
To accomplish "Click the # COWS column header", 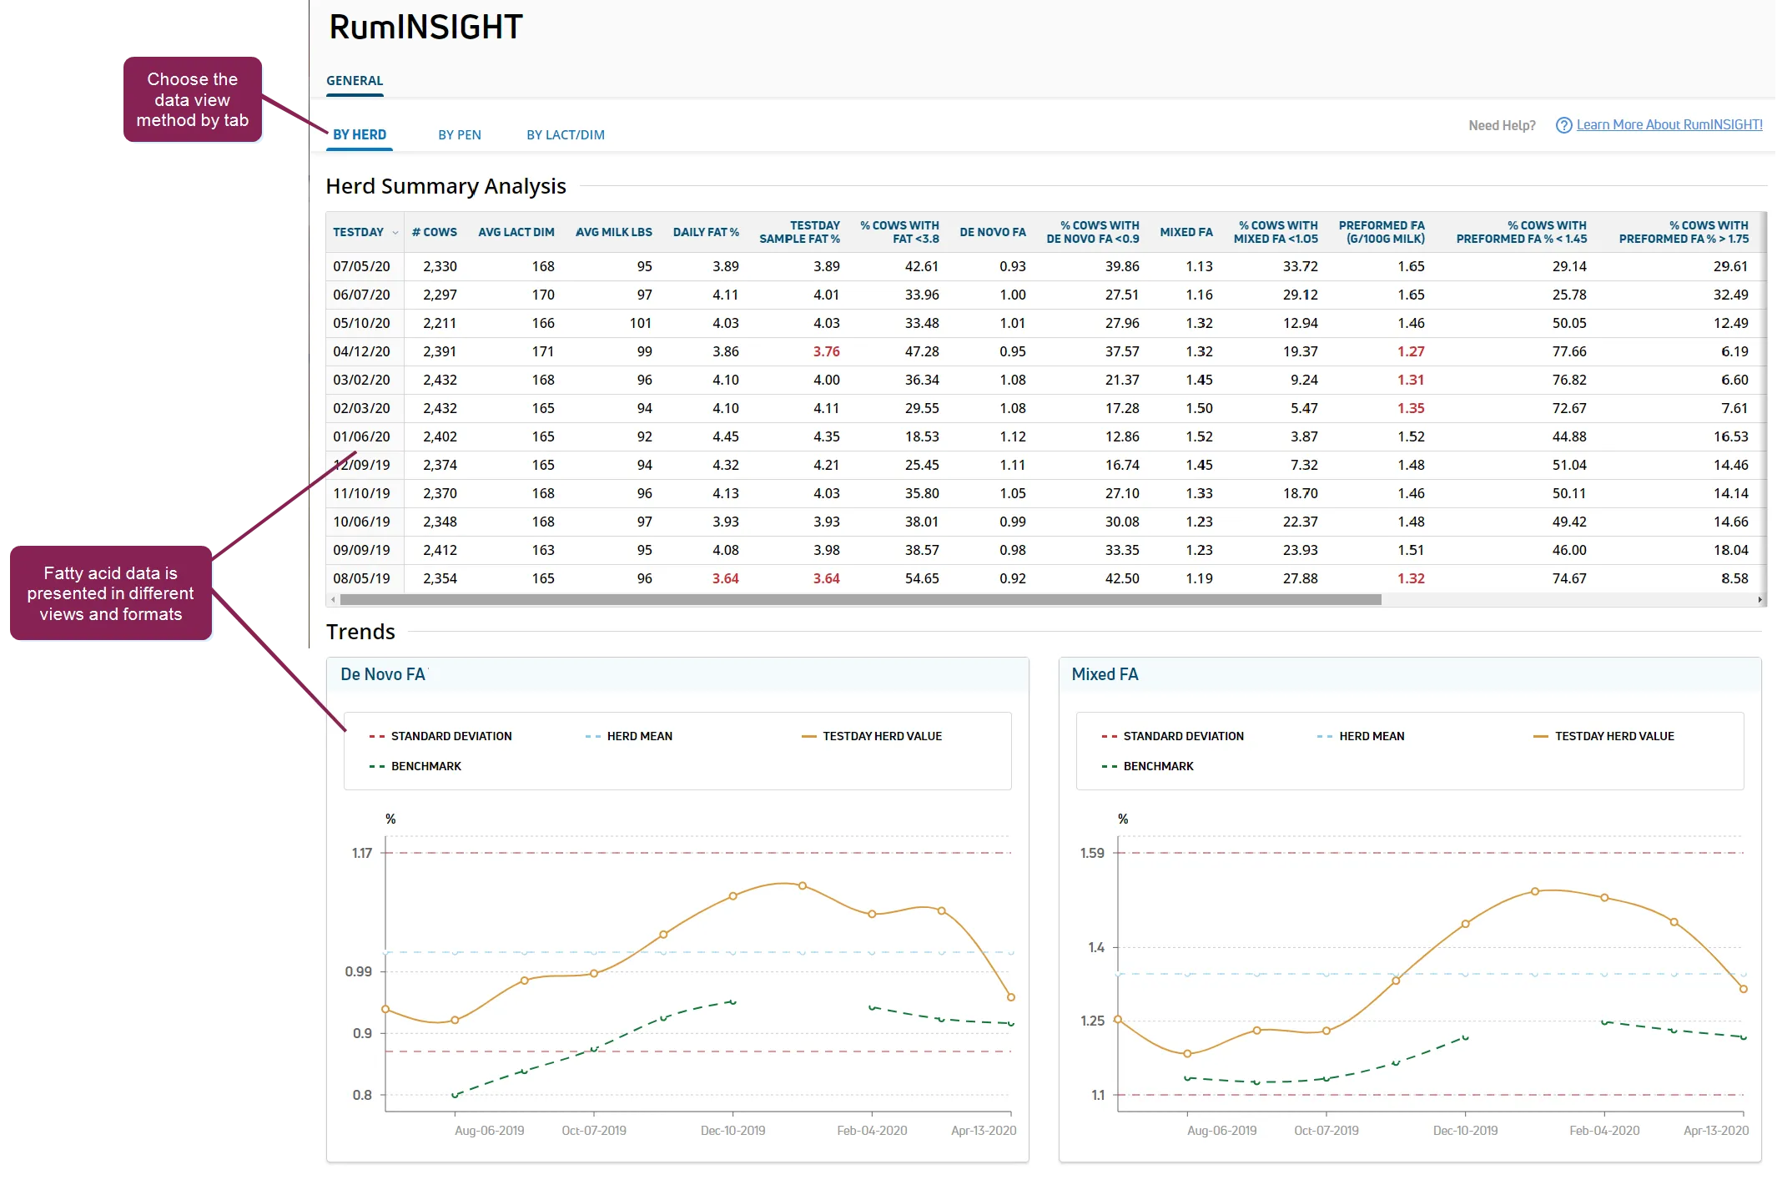I will point(435,233).
